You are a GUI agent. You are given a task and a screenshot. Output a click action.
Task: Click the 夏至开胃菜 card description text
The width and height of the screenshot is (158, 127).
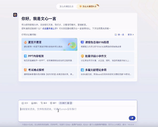point(43,47)
